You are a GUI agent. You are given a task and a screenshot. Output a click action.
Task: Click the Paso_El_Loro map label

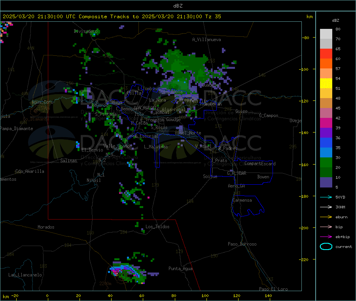[273, 289]
